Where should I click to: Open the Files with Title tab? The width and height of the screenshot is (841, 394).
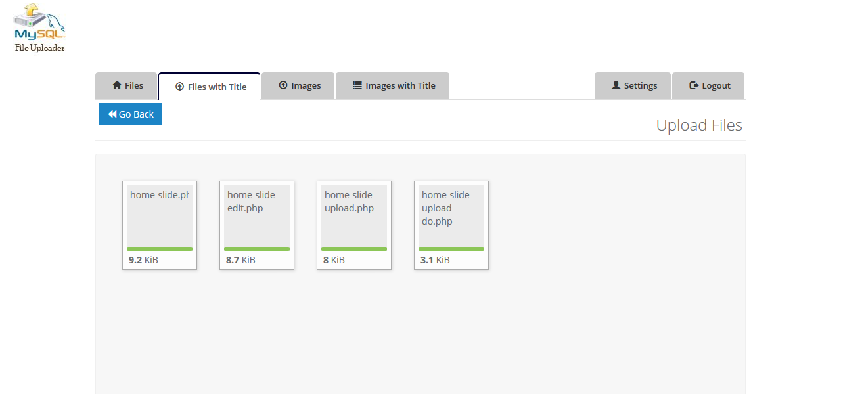point(209,85)
